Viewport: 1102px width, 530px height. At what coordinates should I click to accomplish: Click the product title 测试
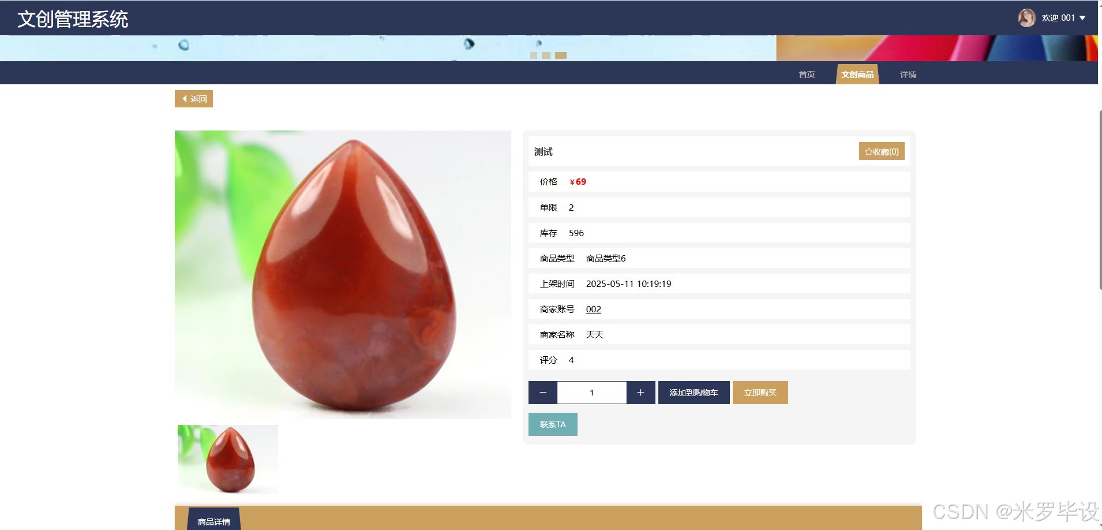(x=543, y=151)
